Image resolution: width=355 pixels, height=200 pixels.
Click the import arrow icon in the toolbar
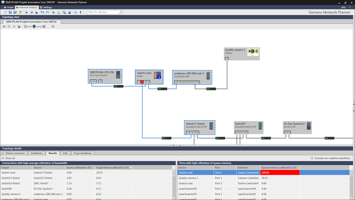pos(26,12)
